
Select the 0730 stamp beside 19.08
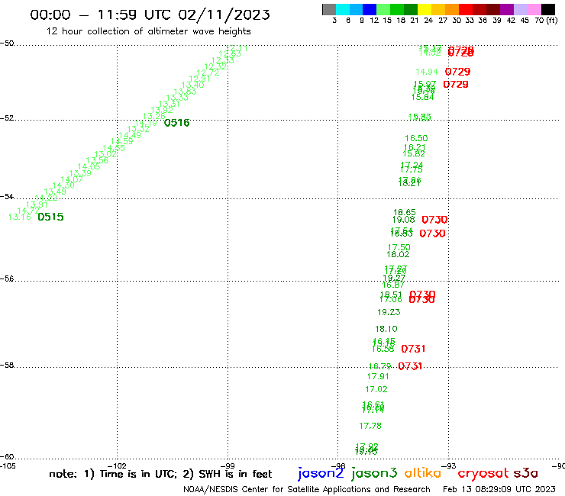pos(434,220)
